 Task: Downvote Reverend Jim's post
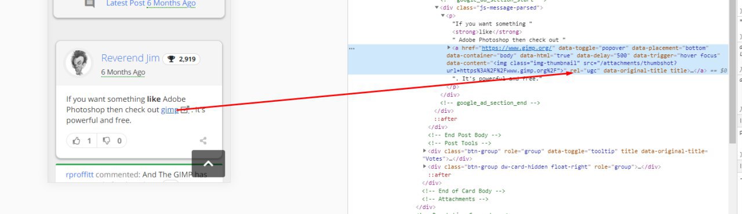112,141
